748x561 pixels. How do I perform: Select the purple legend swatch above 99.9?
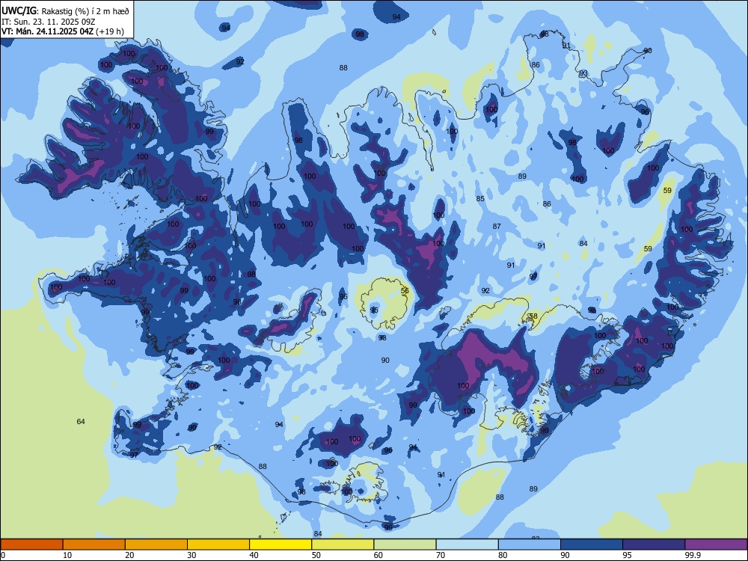[716, 545]
